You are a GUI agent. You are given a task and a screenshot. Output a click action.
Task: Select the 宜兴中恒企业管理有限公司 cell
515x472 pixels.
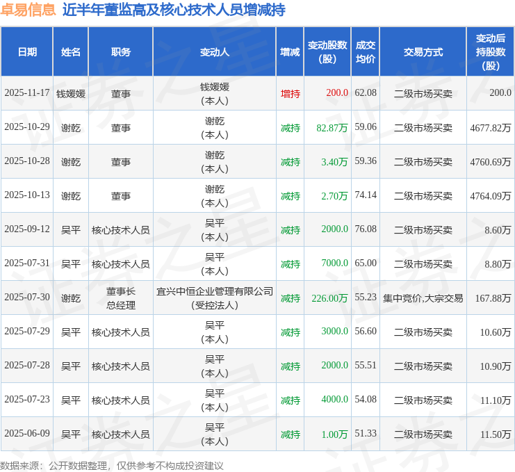pyautogui.click(x=214, y=291)
